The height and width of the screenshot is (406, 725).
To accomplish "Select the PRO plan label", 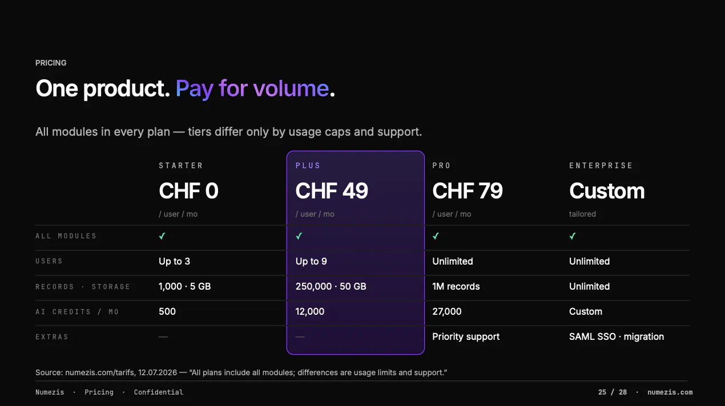I will pos(442,165).
